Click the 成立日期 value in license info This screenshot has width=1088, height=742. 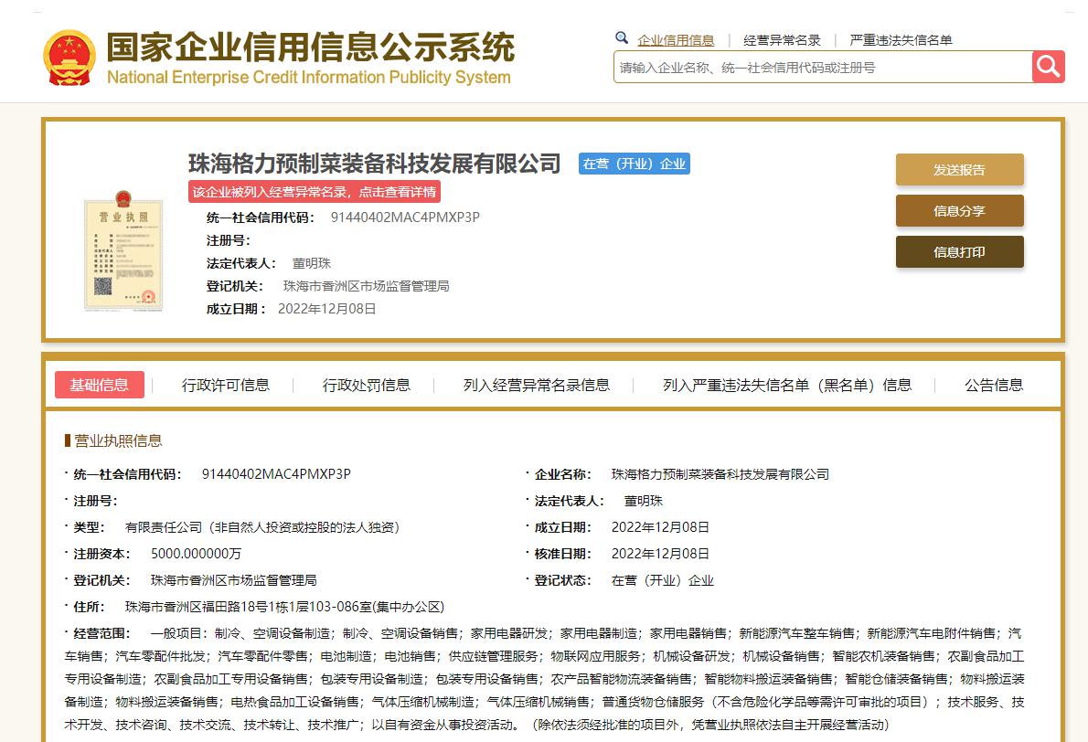[660, 527]
